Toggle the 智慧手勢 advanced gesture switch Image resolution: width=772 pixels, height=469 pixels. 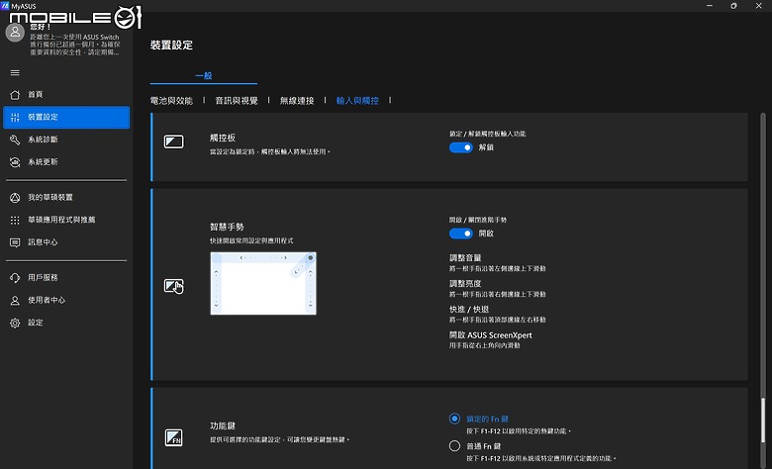pos(461,234)
